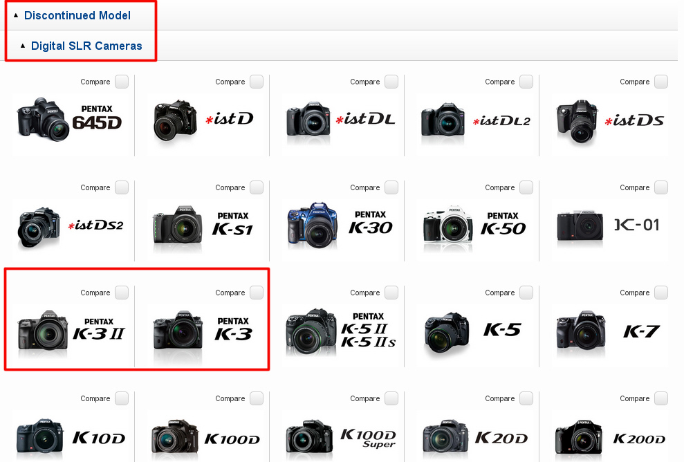The image size is (684, 462).
Task: Choose the K10D camera image
Action: pos(40,436)
